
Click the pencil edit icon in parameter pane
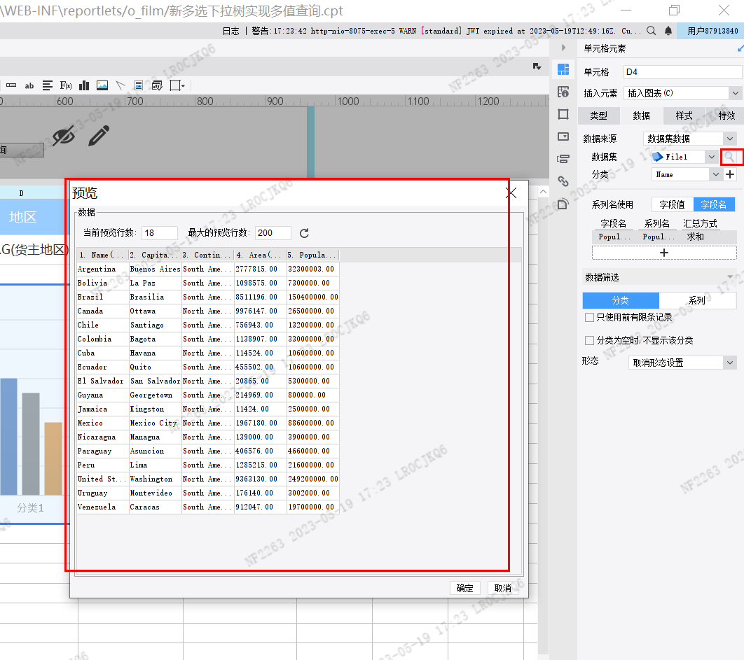coord(99,136)
